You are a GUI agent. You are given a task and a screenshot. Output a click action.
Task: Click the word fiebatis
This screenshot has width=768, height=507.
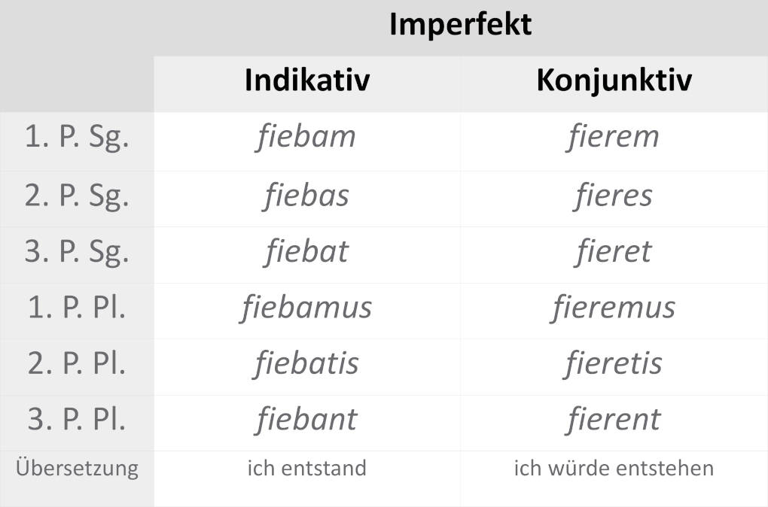[306, 364]
